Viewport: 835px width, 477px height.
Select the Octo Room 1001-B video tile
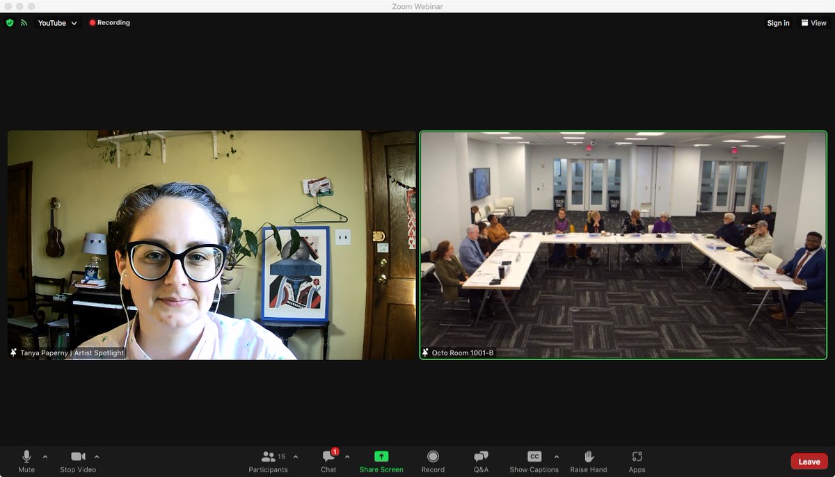click(x=623, y=245)
